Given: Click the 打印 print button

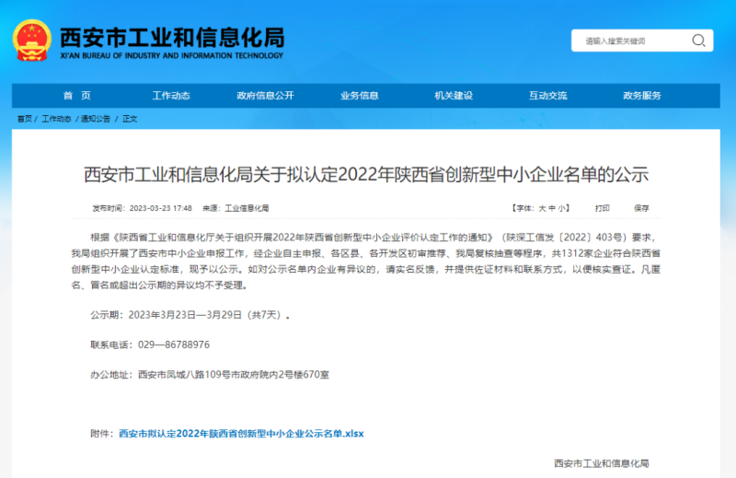Looking at the screenshot, I should (602, 208).
